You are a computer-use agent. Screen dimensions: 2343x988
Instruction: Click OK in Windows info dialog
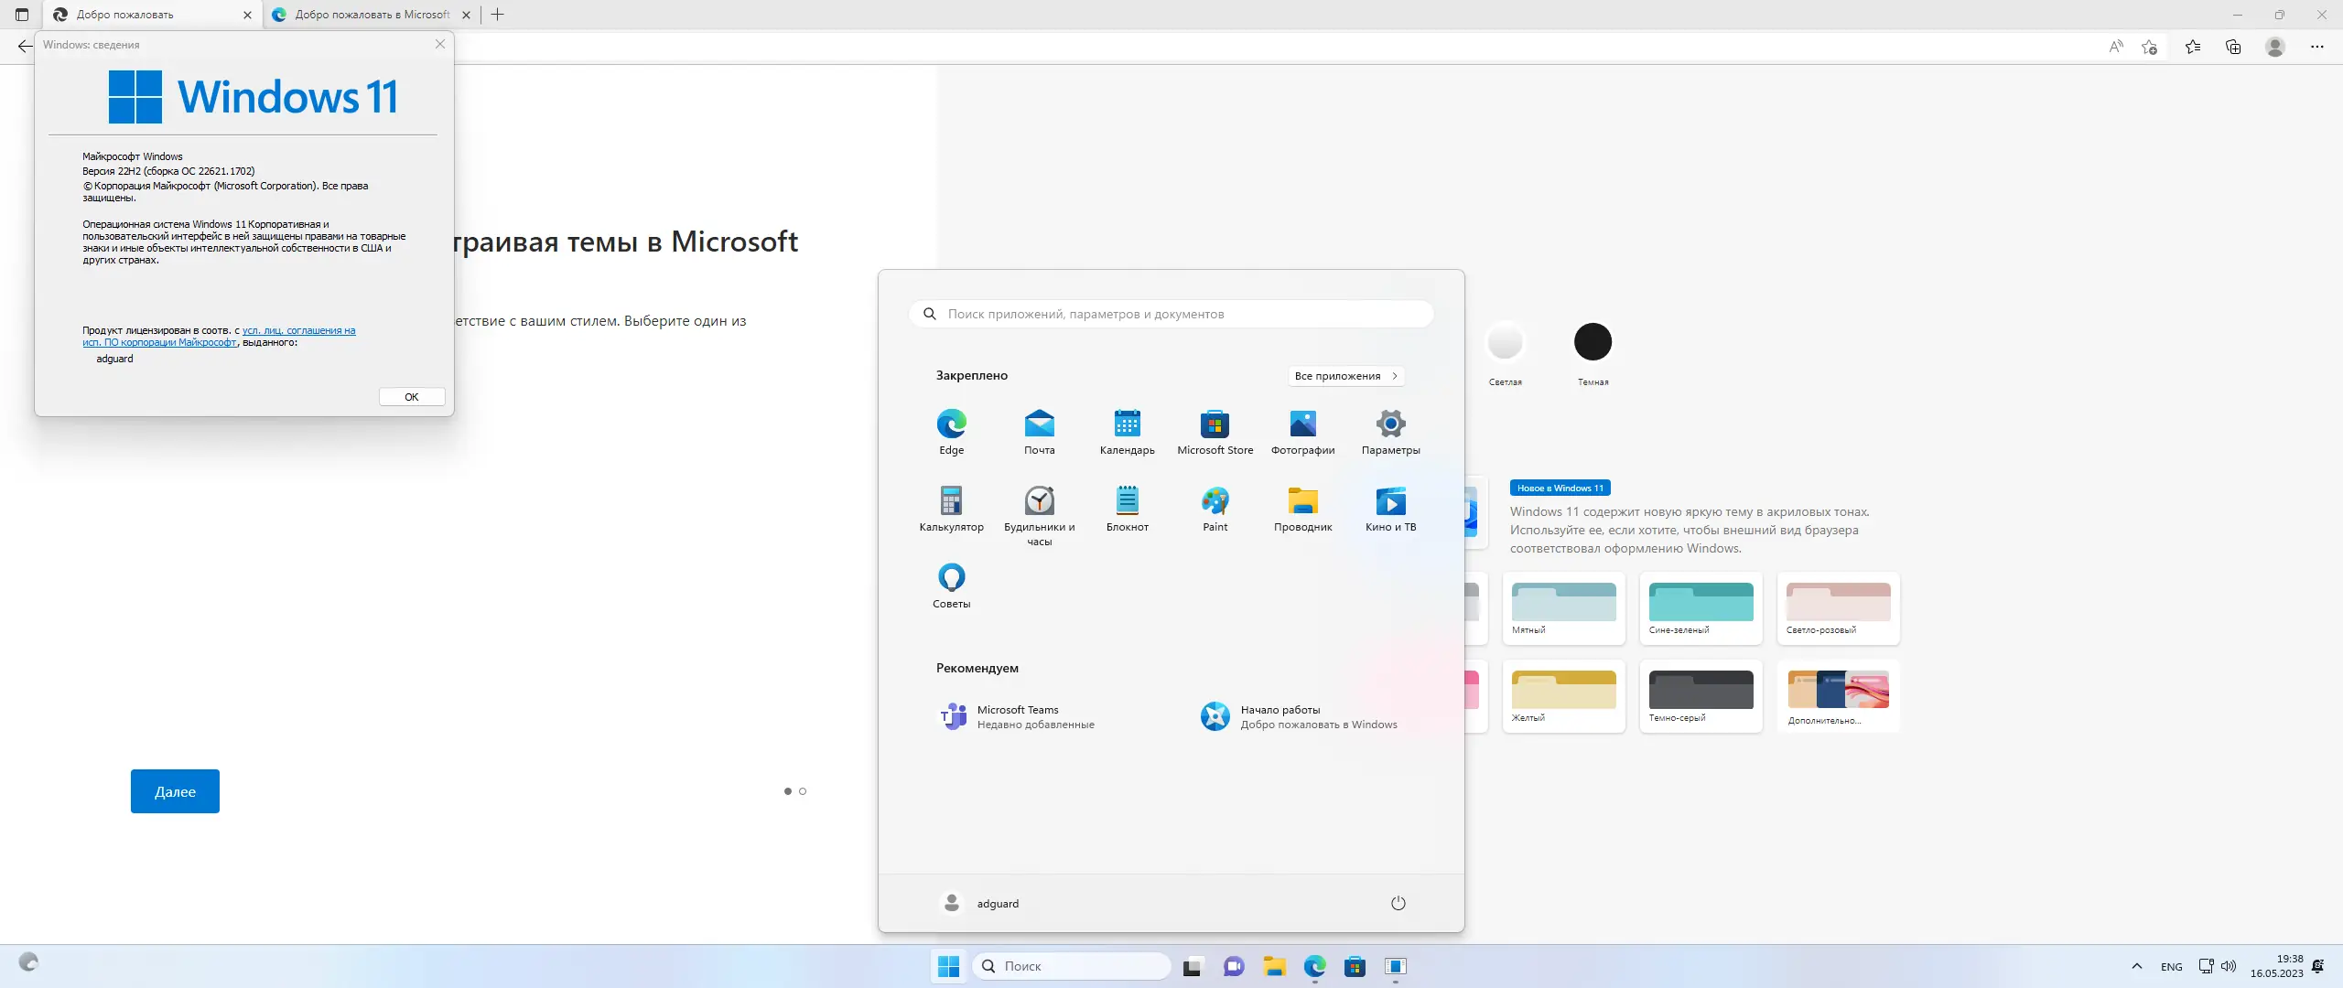412,397
